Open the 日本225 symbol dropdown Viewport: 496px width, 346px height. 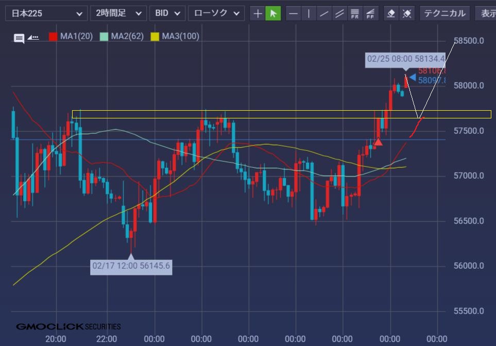[46, 13]
